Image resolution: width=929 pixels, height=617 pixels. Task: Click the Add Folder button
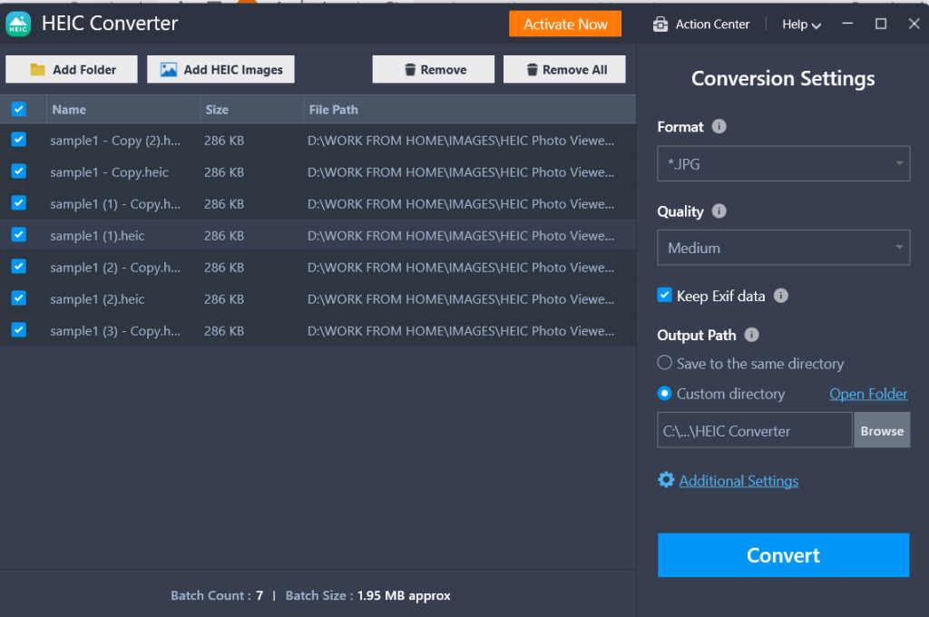(72, 69)
